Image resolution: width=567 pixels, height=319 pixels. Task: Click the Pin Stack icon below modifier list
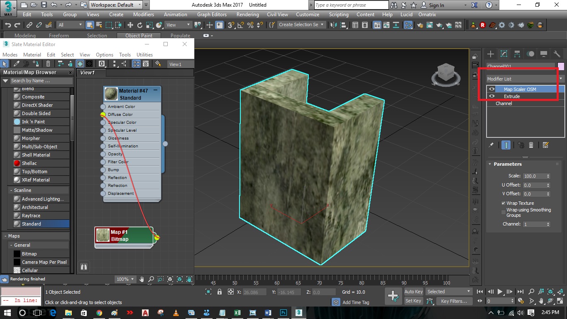tap(491, 145)
